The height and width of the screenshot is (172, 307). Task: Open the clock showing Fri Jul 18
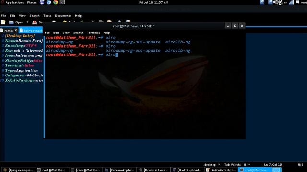pyautogui.click(x=153, y=2)
